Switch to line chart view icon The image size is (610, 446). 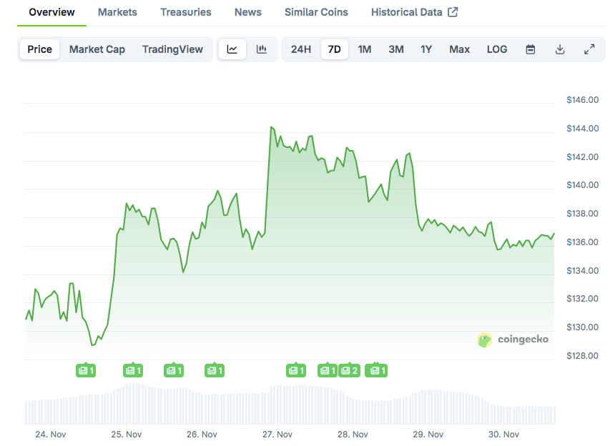[232, 49]
